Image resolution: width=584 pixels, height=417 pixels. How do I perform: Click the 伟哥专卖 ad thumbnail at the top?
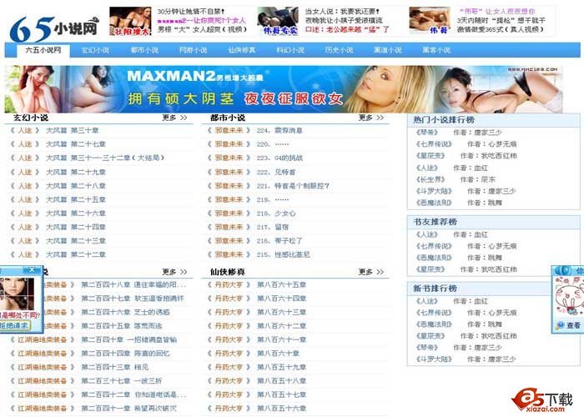(x=278, y=21)
